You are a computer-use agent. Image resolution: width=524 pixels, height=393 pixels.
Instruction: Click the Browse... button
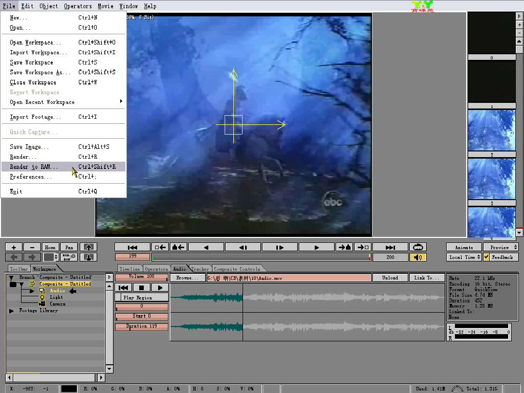click(187, 278)
